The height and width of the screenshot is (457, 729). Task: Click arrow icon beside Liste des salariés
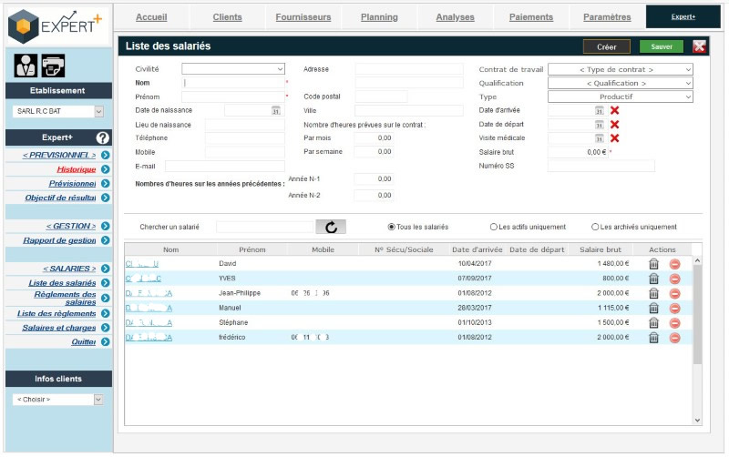tap(106, 283)
